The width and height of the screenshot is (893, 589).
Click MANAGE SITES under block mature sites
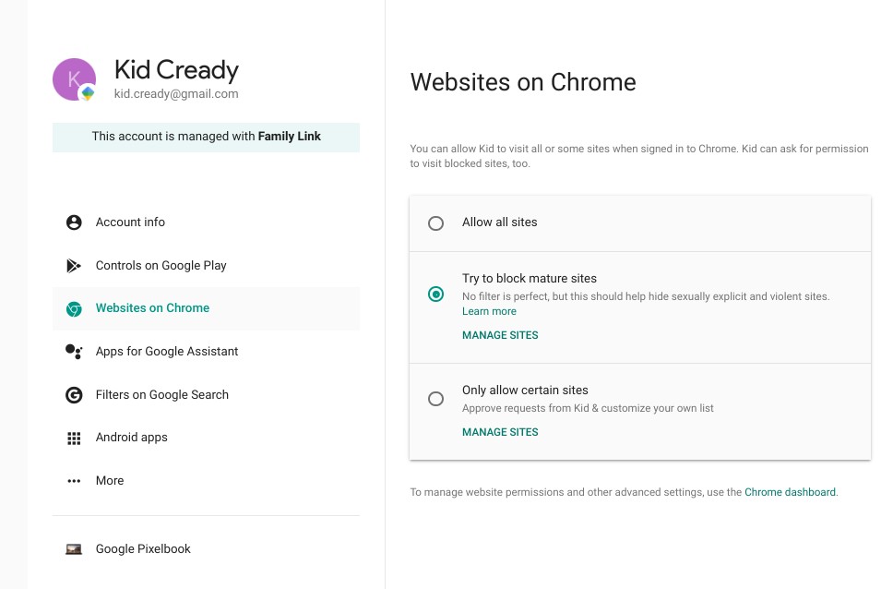500,335
